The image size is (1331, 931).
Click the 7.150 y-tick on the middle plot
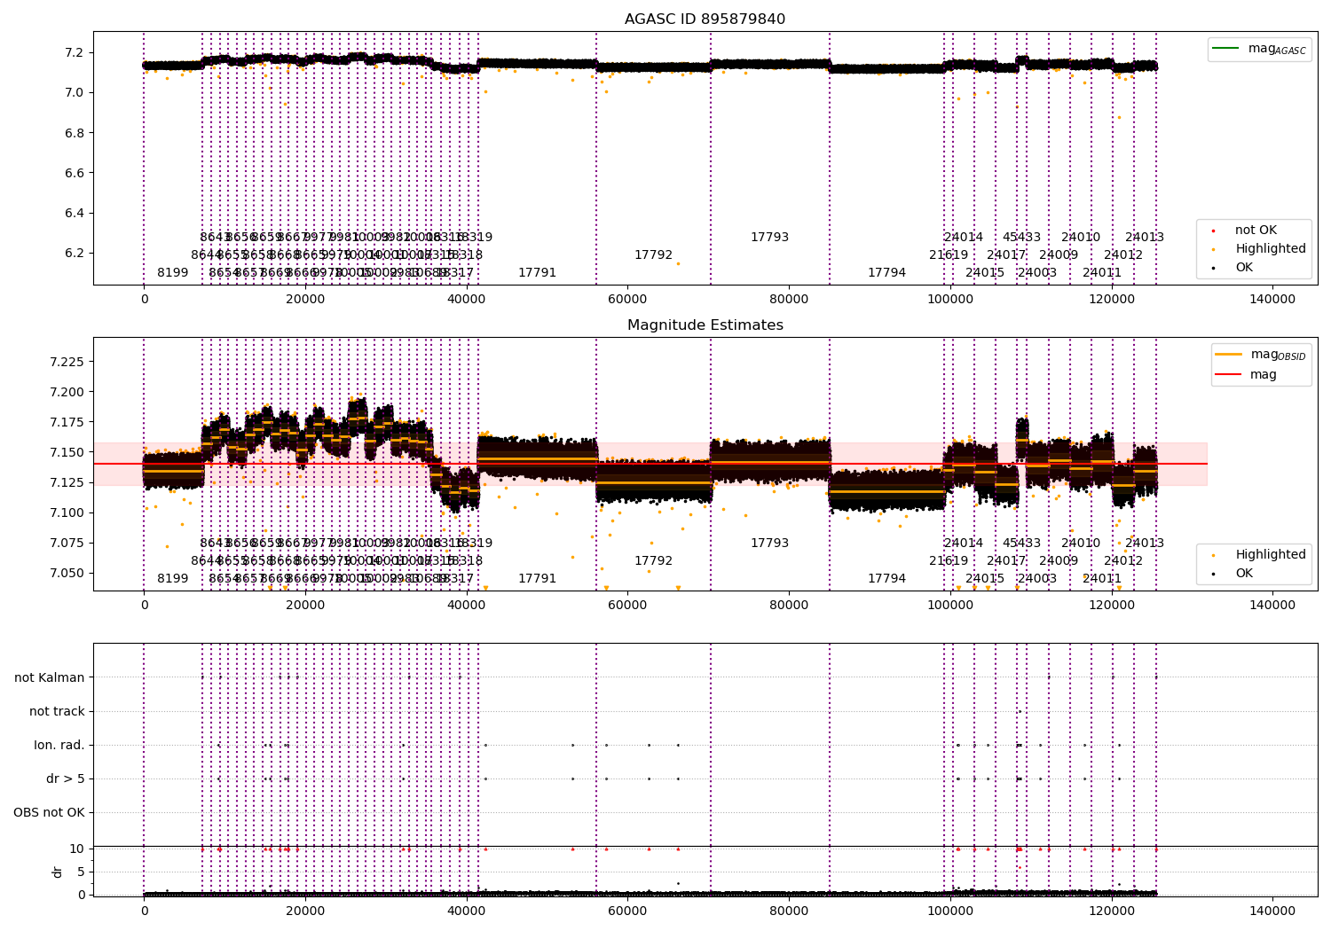[x=67, y=452]
